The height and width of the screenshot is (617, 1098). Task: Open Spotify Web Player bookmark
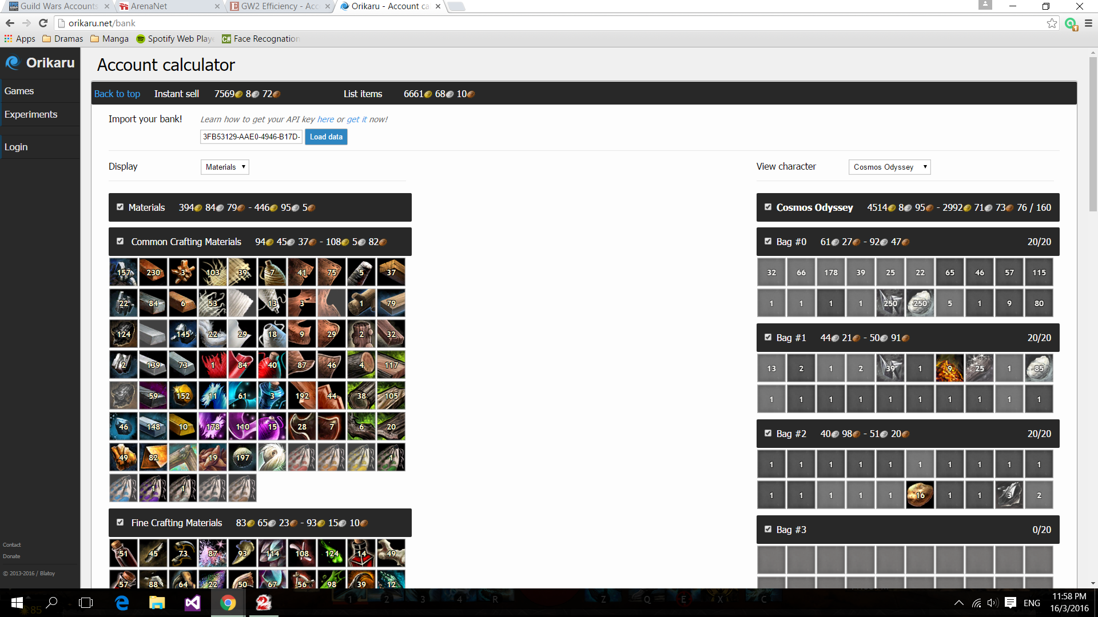[175, 39]
